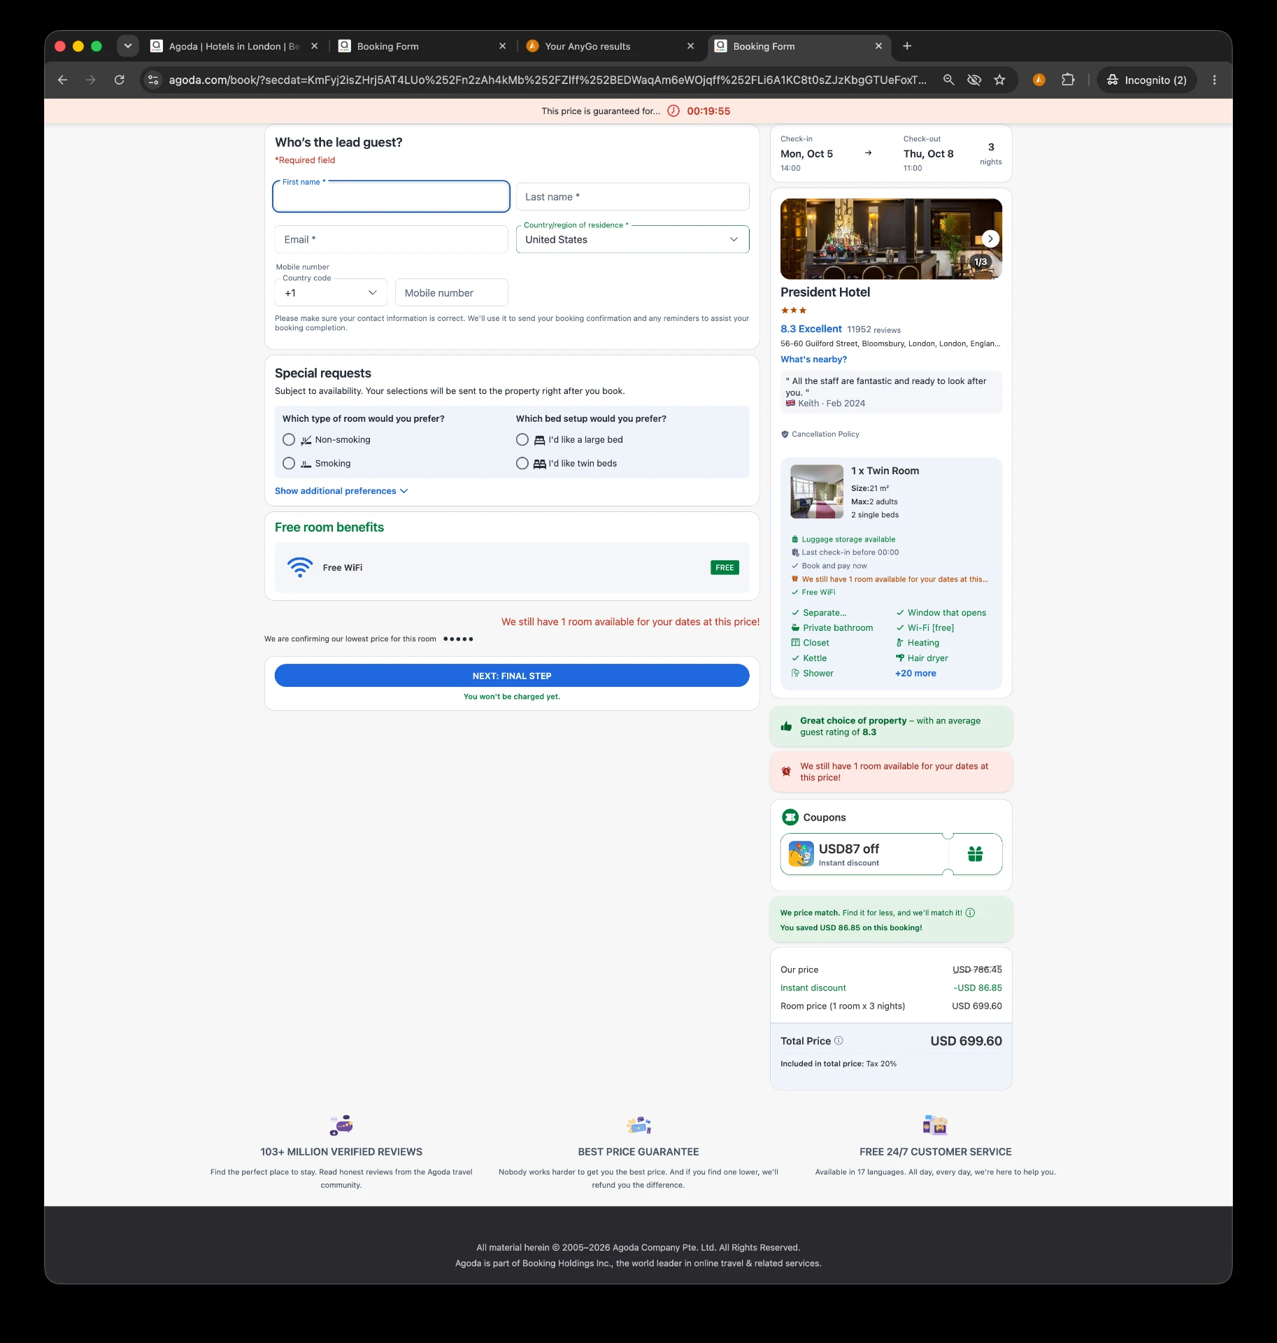Click the Check-in Mon, Oct 5 date
Viewport: 1277px width, 1343px height.
(806, 154)
